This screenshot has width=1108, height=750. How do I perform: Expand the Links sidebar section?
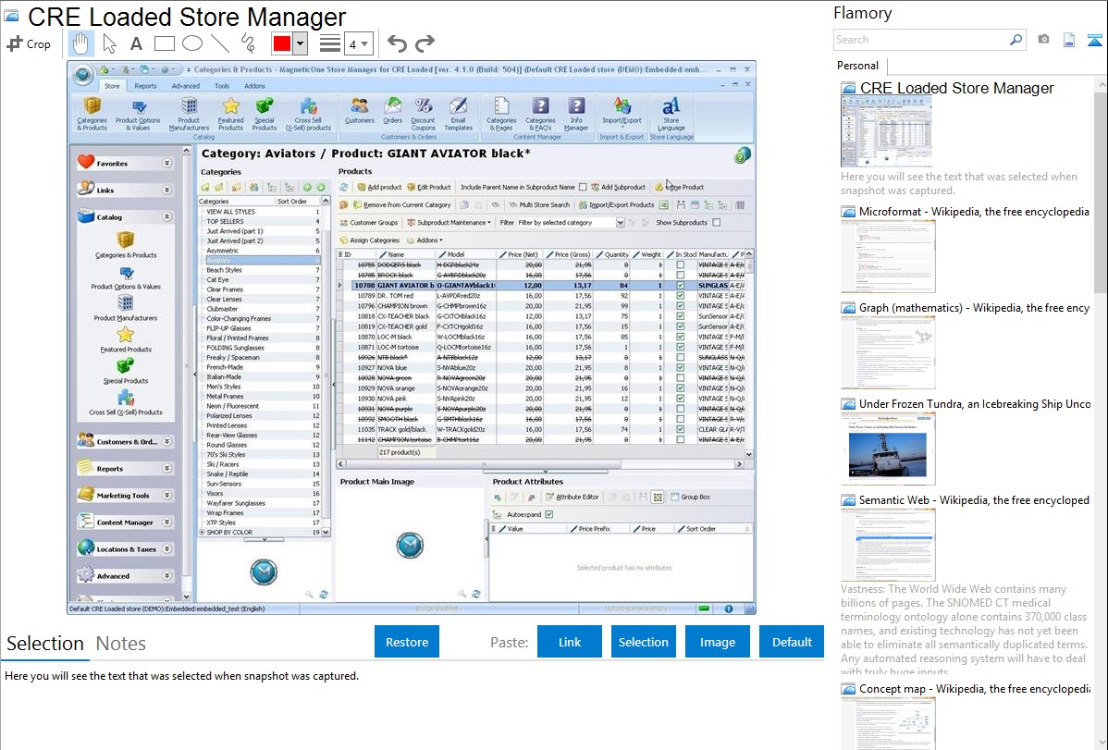click(x=166, y=191)
